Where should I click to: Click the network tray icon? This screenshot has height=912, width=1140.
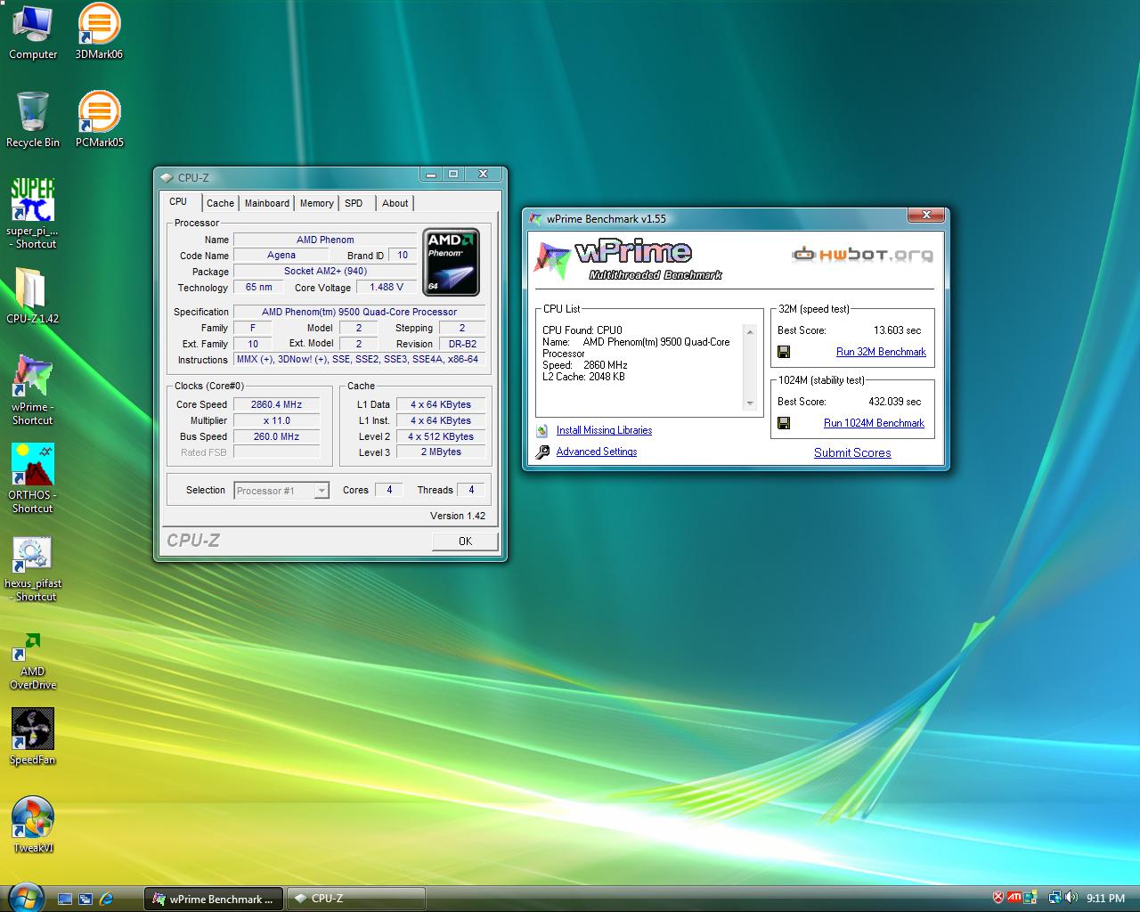click(1054, 898)
